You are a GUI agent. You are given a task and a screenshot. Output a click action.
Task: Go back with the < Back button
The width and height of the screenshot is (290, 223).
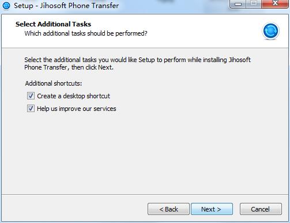(168, 209)
